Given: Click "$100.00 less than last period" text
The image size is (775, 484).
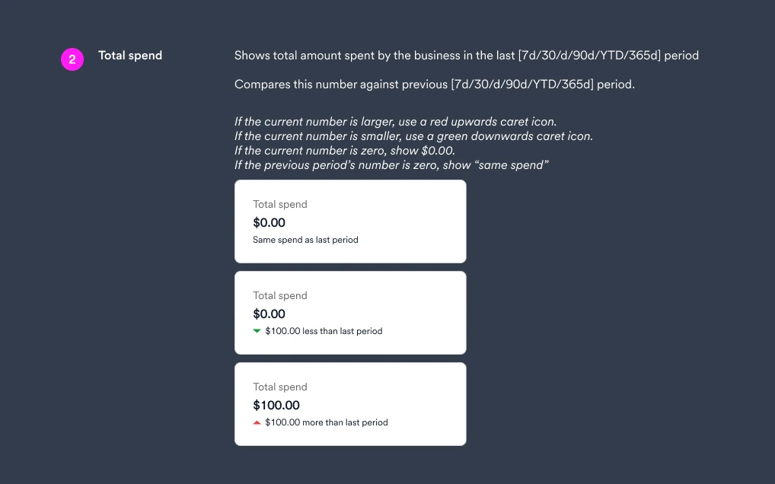Looking at the screenshot, I should pyautogui.click(x=324, y=331).
